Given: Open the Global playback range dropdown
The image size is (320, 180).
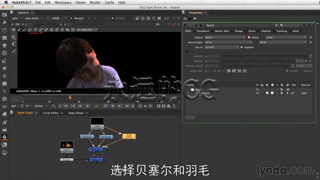Looking at the screenshot, I should pyautogui.click(x=41, y=106).
